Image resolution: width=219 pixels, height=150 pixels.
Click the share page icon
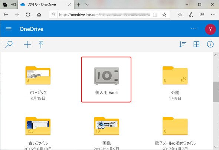pos(202,14)
